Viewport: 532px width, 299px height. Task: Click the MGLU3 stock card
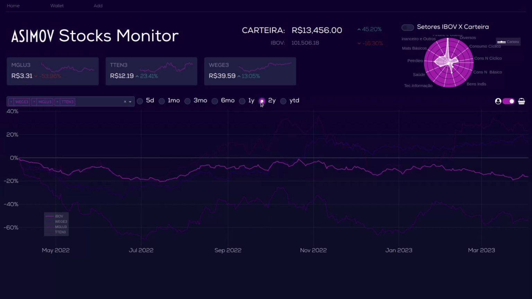(x=53, y=71)
